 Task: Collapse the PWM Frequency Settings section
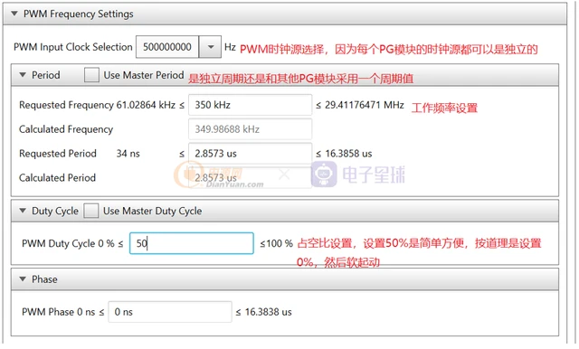(14, 14)
